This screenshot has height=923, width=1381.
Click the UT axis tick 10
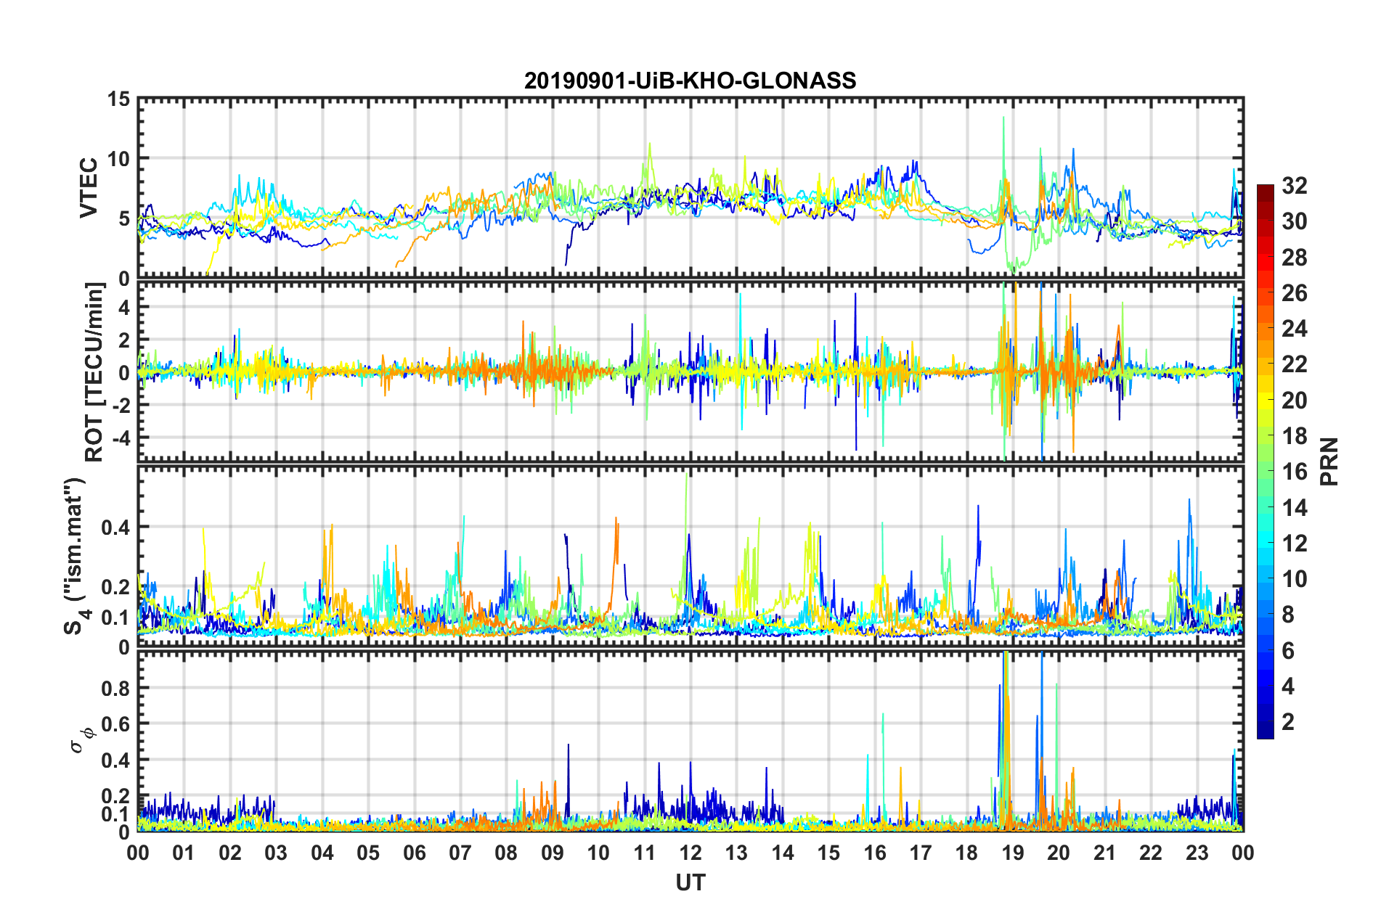(x=598, y=853)
